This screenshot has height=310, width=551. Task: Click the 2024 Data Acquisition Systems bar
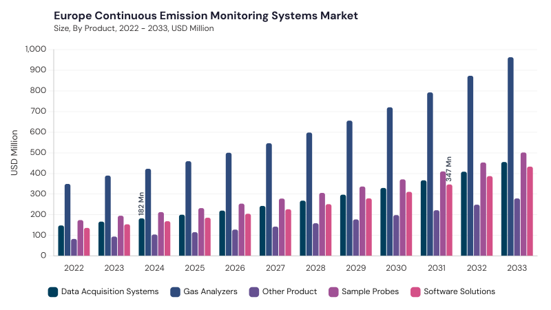(x=142, y=237)
